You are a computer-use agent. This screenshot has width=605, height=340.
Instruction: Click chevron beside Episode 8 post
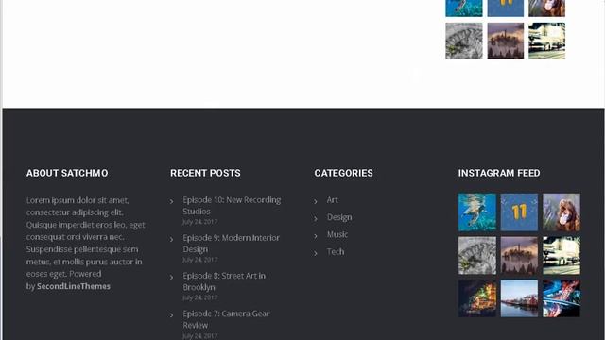(171, 277)
